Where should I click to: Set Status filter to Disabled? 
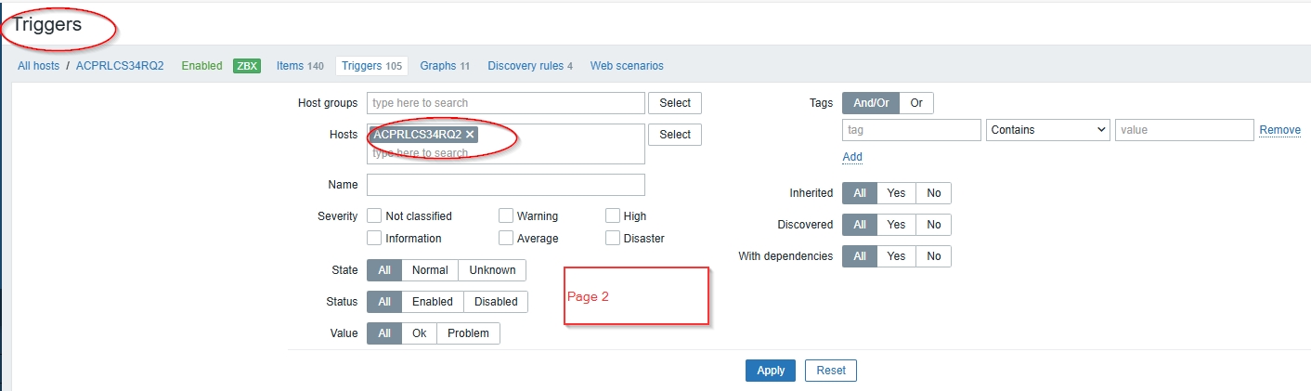coord(496,302)
